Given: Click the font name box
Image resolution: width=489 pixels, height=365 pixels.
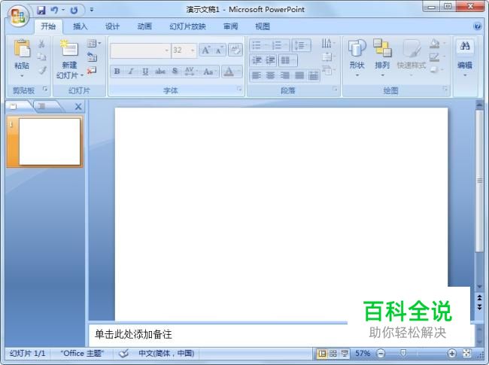Looking at the screenshot, I should (x=141, y=50).
